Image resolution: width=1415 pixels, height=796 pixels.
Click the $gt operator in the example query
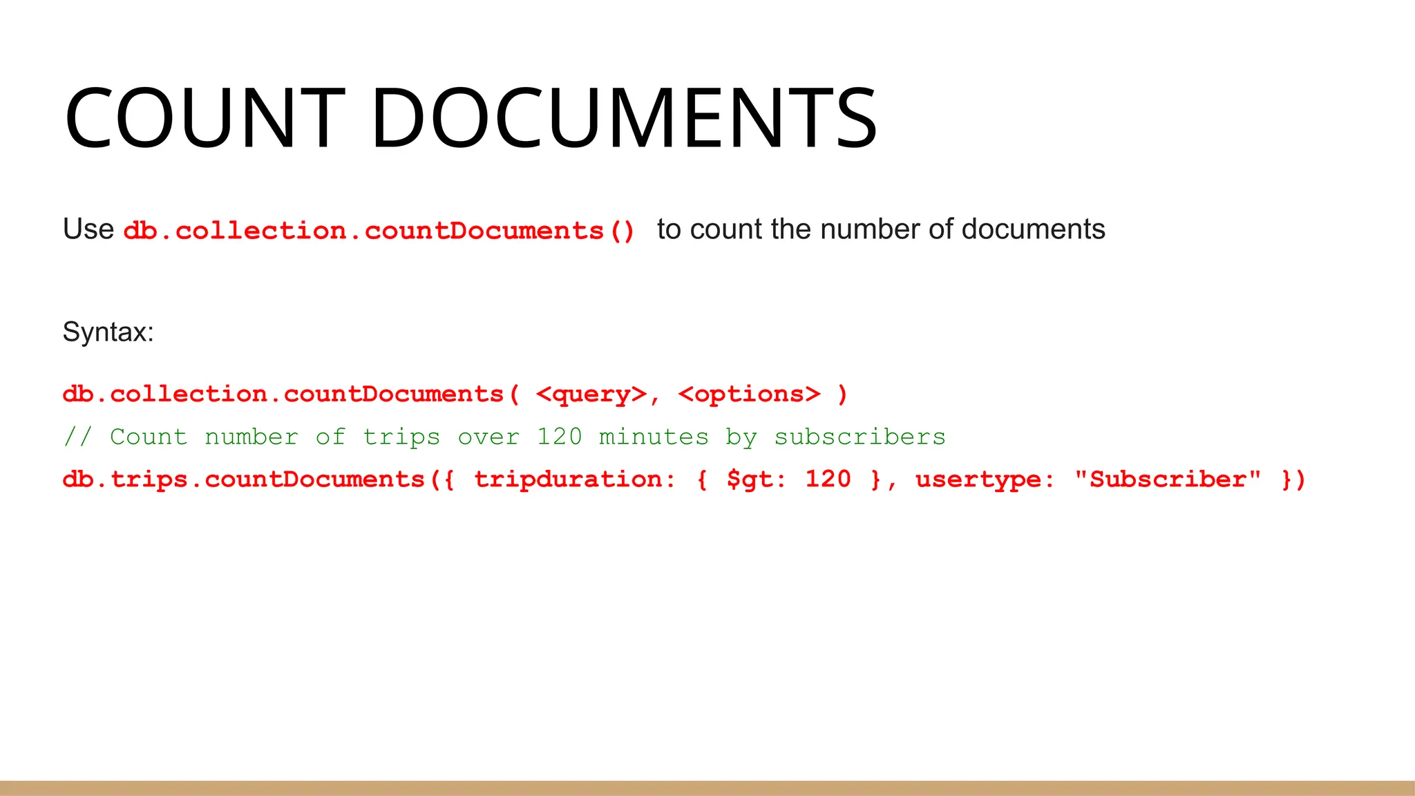749,480
